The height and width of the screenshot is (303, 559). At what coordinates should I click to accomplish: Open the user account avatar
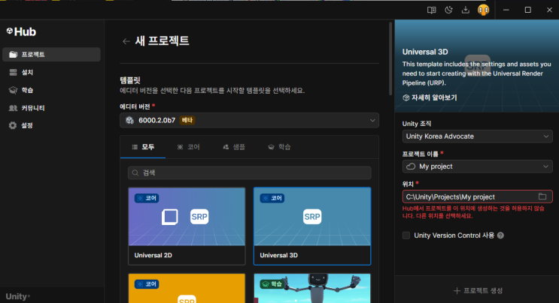tap(484, 10)
